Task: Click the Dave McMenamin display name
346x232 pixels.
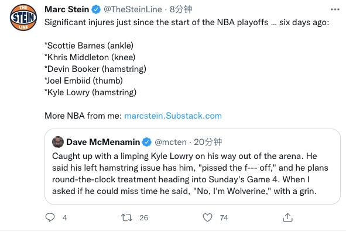Action: (103, 142)
